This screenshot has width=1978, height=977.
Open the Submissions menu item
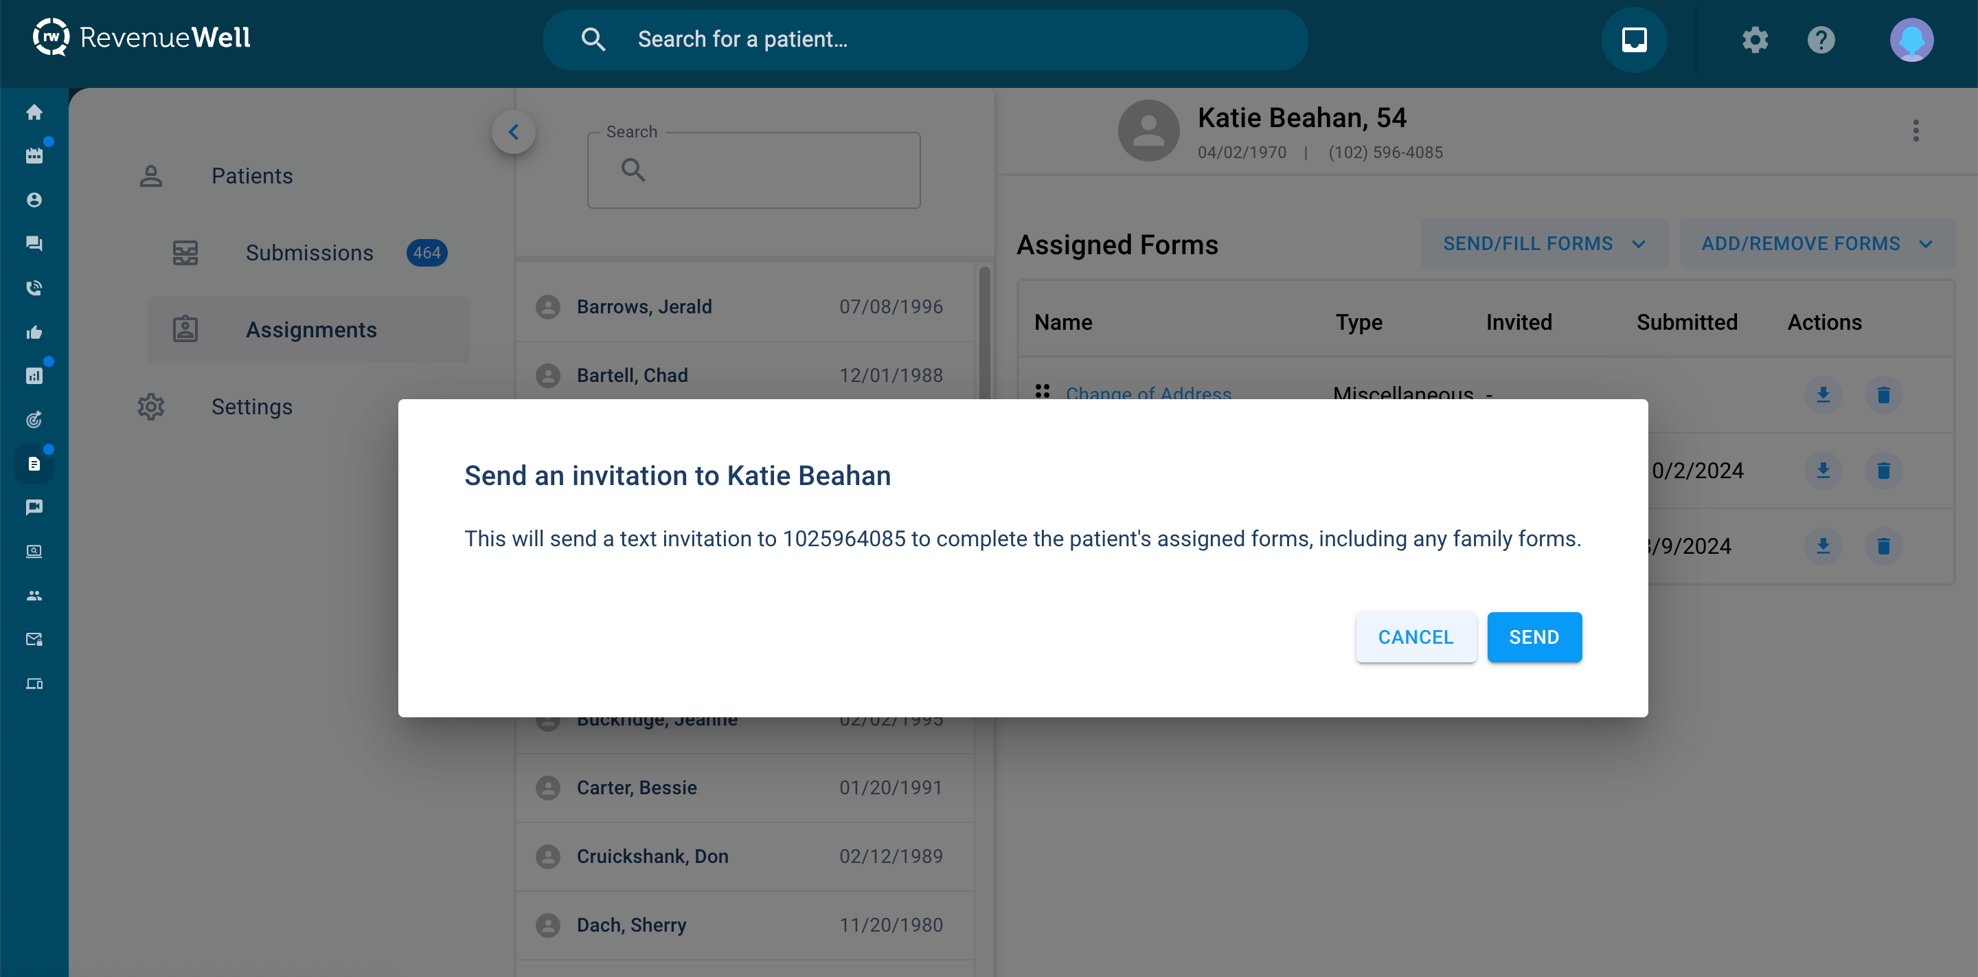coord(308,253)
